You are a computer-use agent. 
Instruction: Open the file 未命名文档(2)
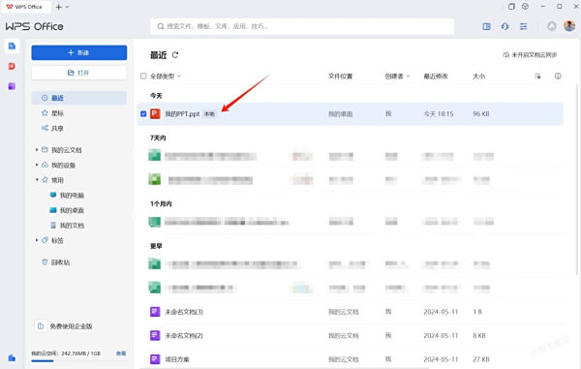click(184, 336)
